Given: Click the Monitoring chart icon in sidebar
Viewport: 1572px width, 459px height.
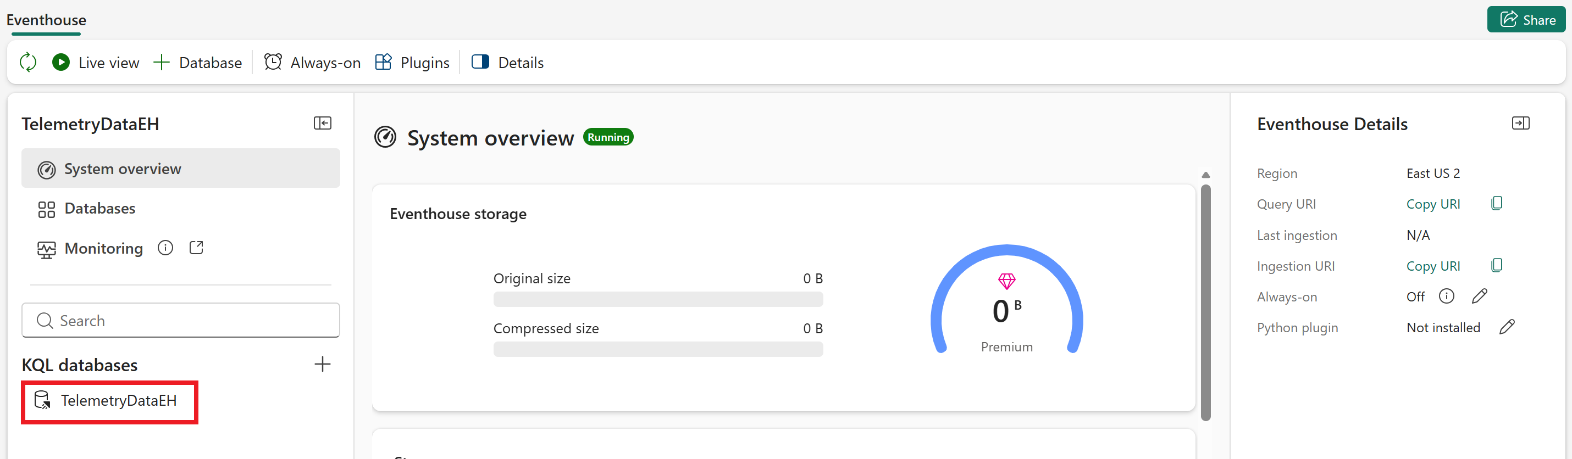Looking at the screenshot, I should [x=46, y=249].
